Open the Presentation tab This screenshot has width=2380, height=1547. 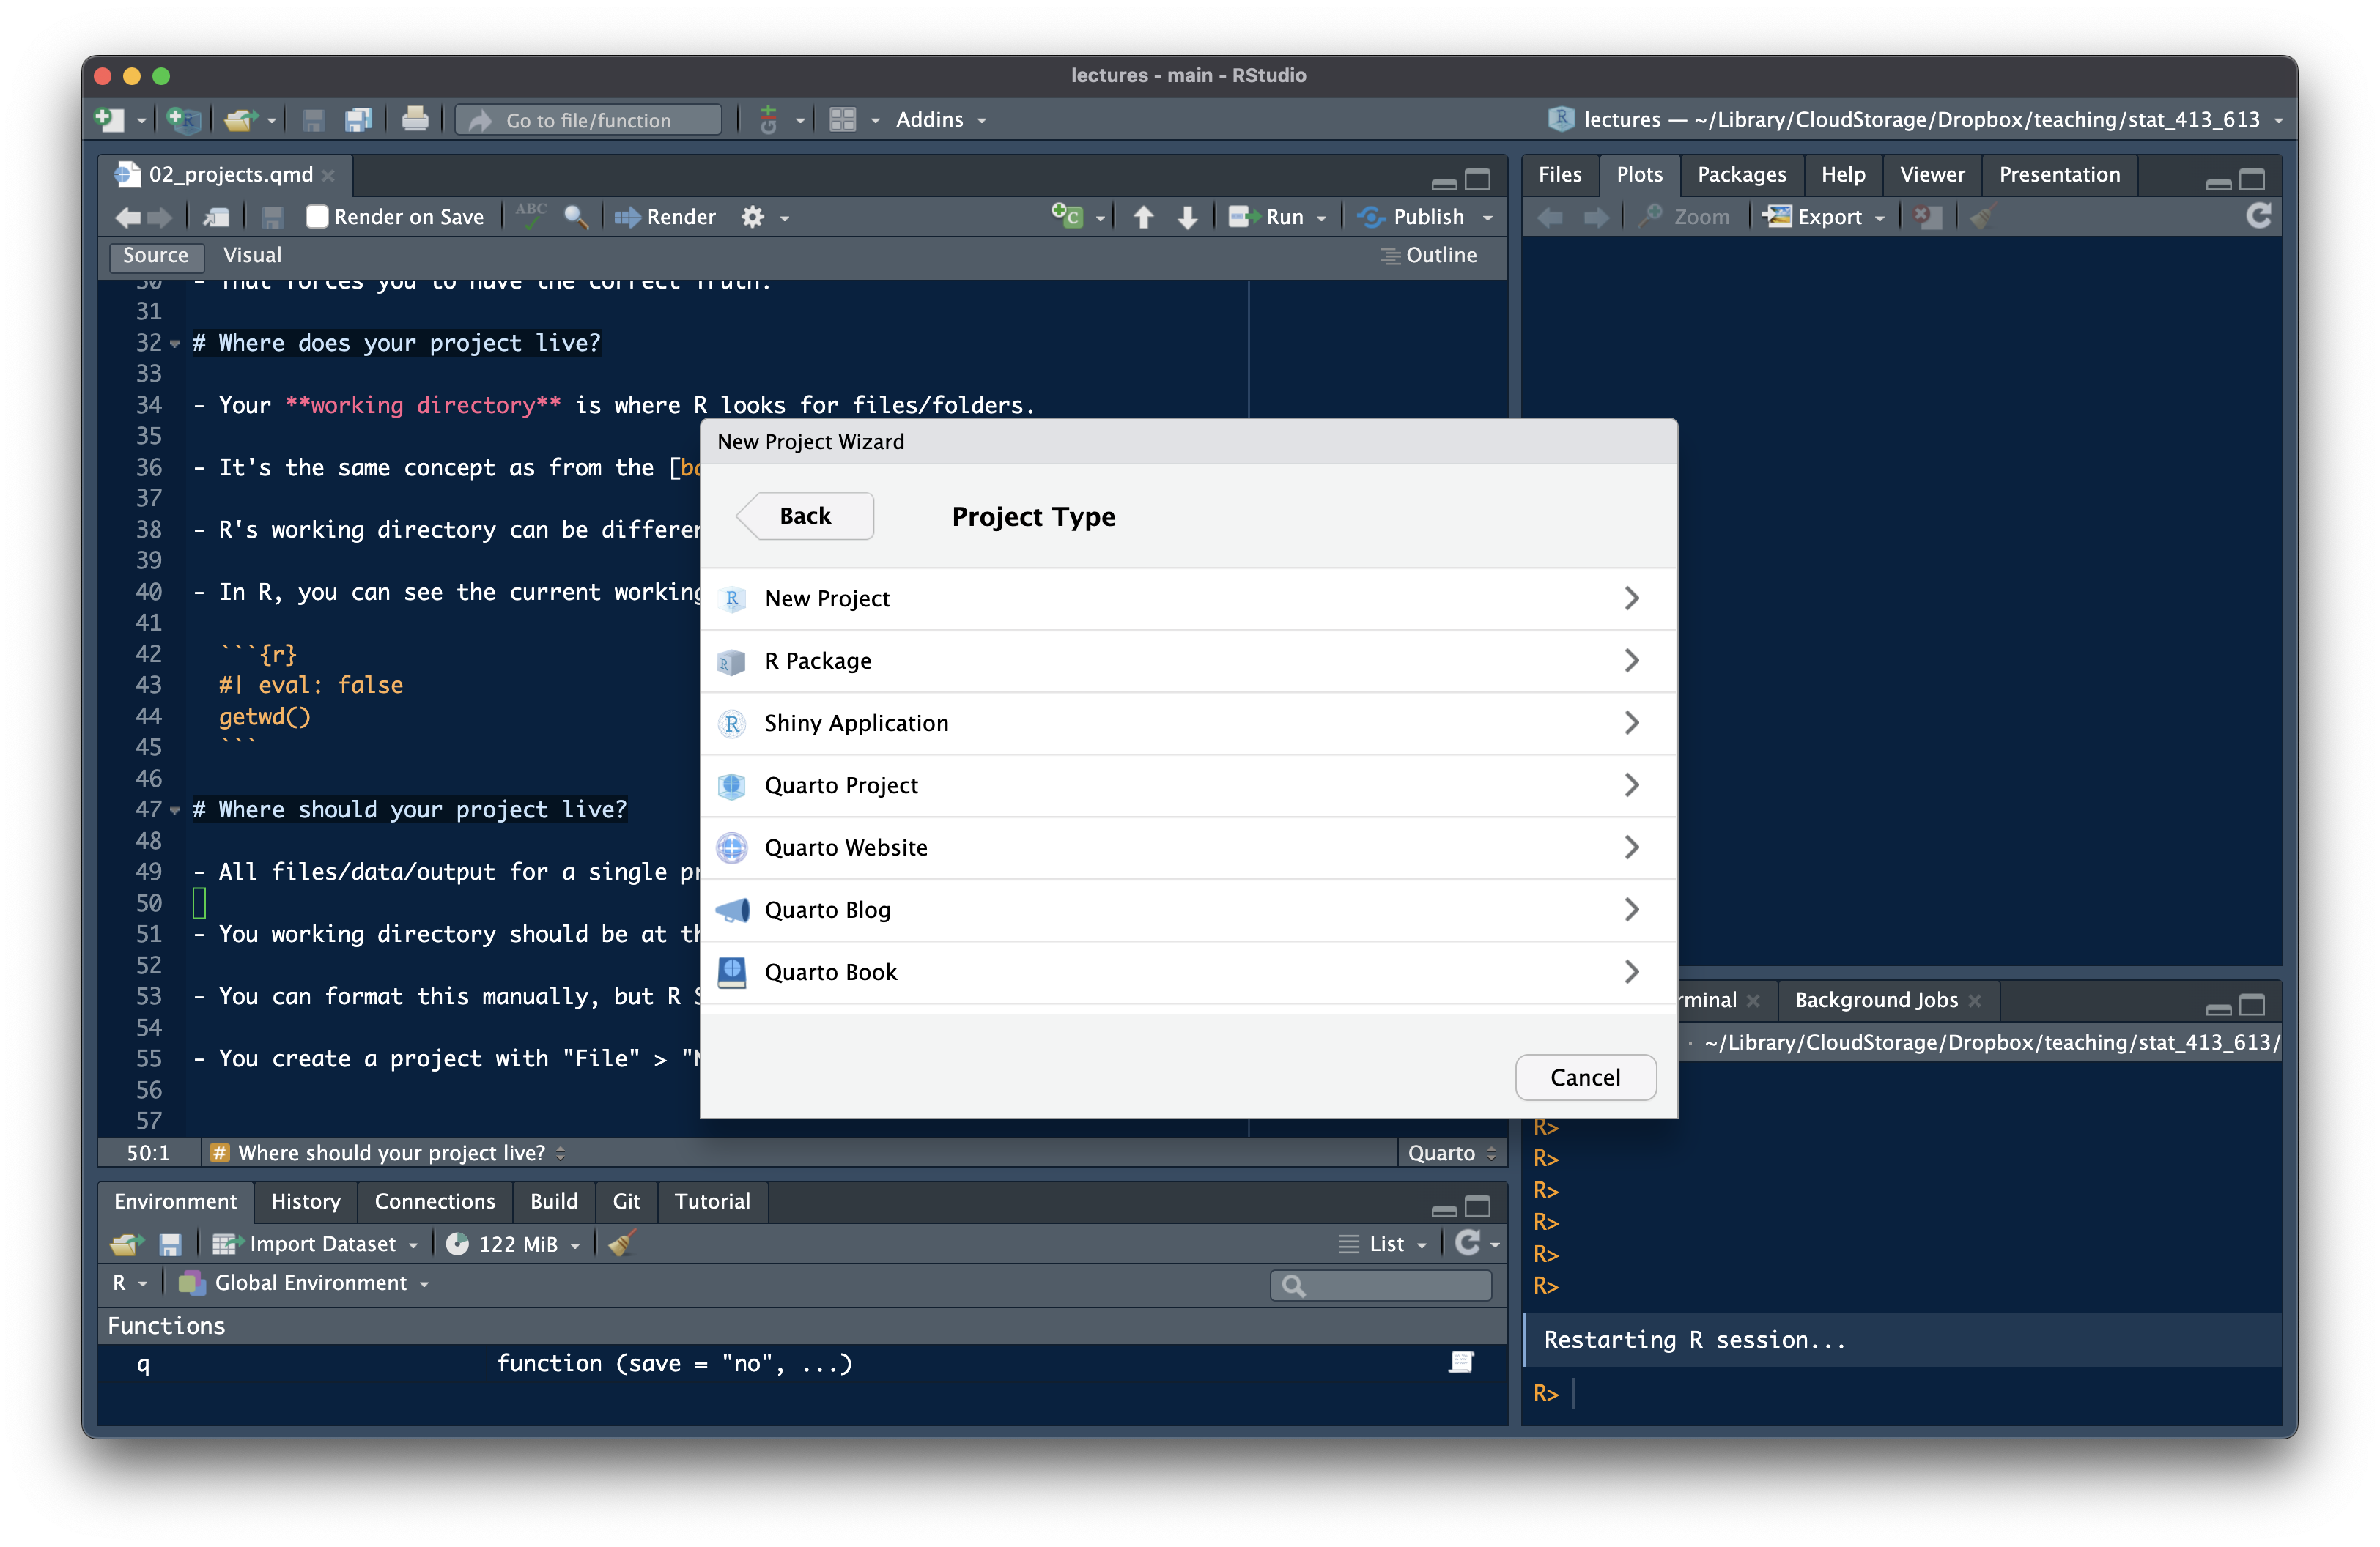click(x=2059, y=174)
